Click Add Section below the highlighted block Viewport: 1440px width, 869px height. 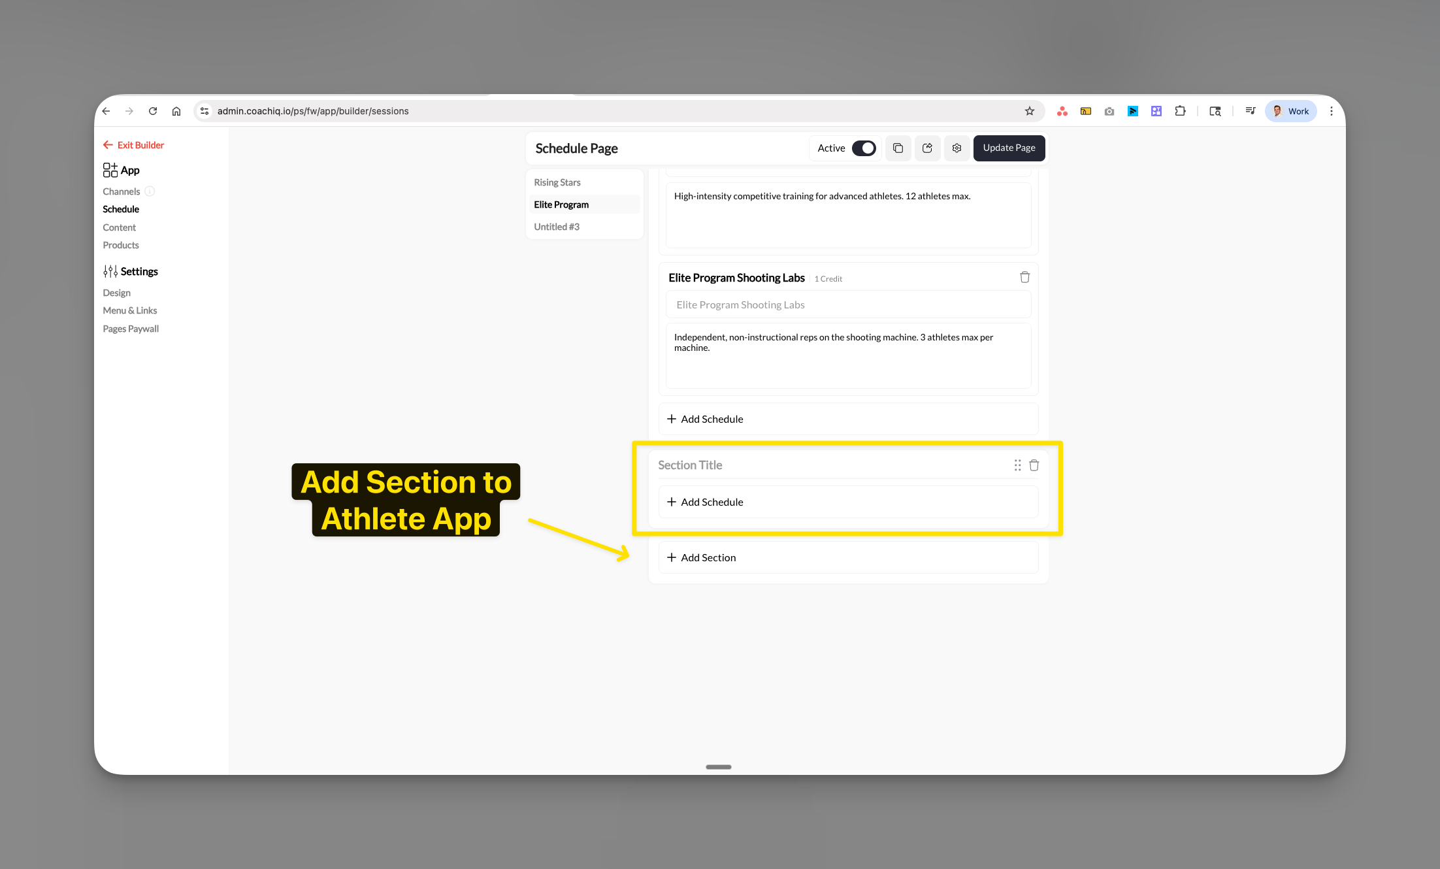(x=709, y=557)
